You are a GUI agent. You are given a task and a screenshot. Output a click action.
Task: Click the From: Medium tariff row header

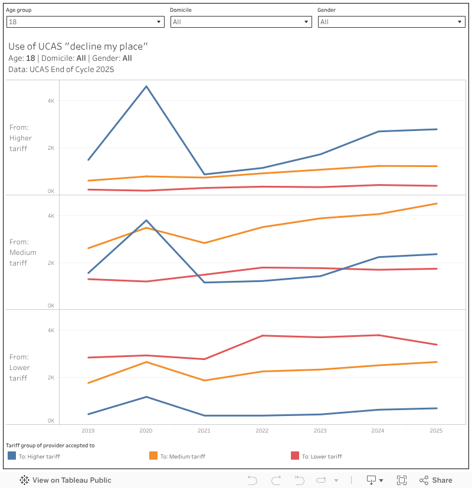(x=23, y=253)
